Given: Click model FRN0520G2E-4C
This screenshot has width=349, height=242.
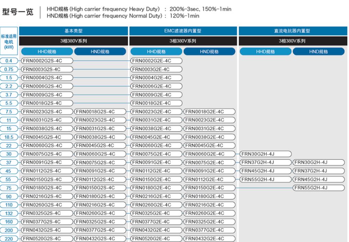Looking at the screenshot, I should (x=156, y=239).
